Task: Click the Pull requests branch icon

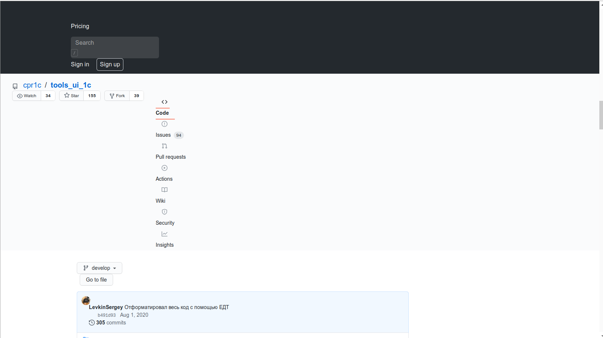Action: tap(165, 146)
